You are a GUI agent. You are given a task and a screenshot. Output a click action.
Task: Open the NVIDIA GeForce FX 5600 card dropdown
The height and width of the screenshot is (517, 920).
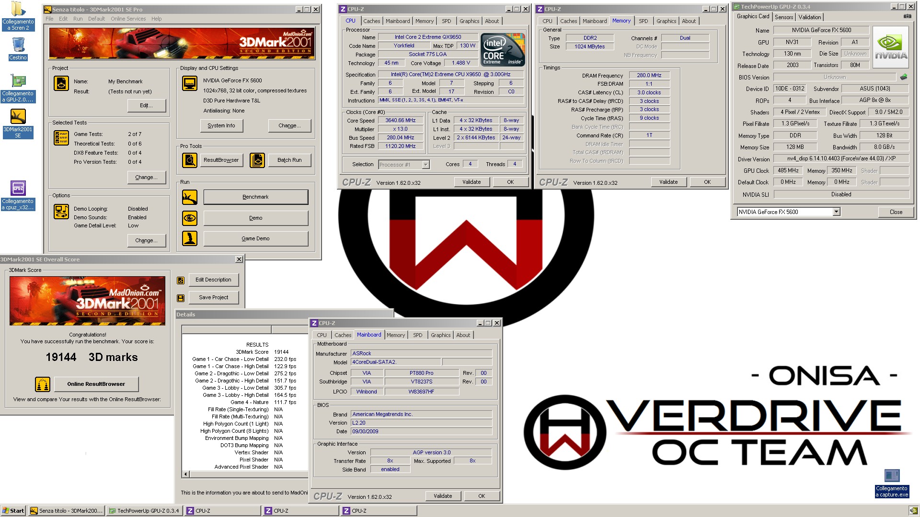point(836,212)
